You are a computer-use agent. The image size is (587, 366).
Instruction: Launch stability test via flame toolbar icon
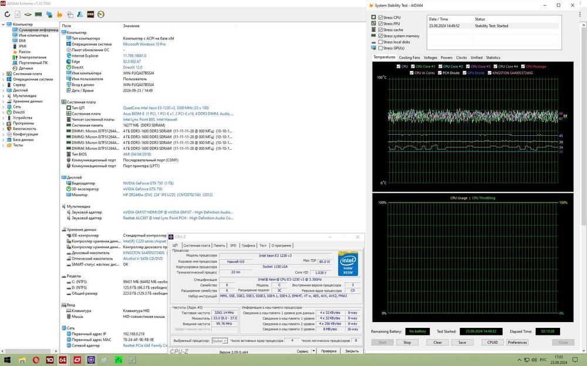(x=59, y=15)
